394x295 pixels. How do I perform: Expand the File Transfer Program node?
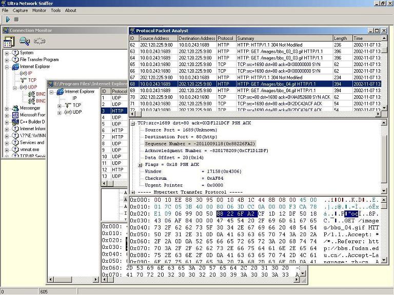click(x=7, y=60)
